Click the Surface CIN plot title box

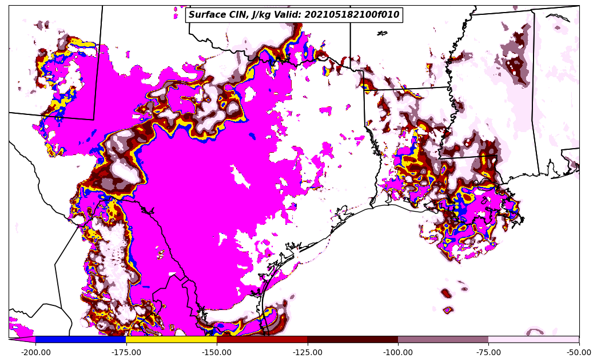pos(294,15)
